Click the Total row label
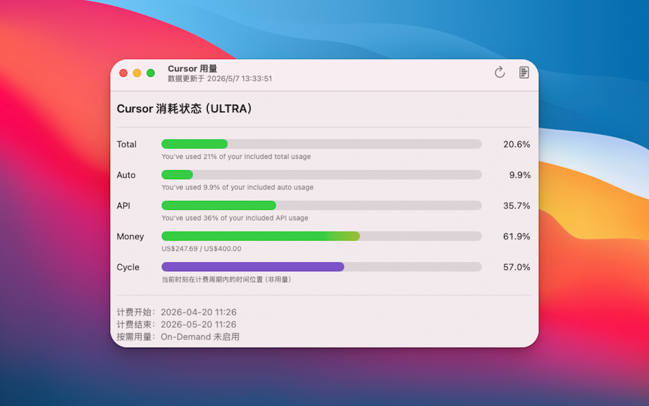This screenshot has width=649, height=406. click(x=127, y=144)
